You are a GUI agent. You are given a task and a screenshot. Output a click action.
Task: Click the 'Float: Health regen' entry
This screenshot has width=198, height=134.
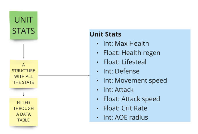(132, 53)
